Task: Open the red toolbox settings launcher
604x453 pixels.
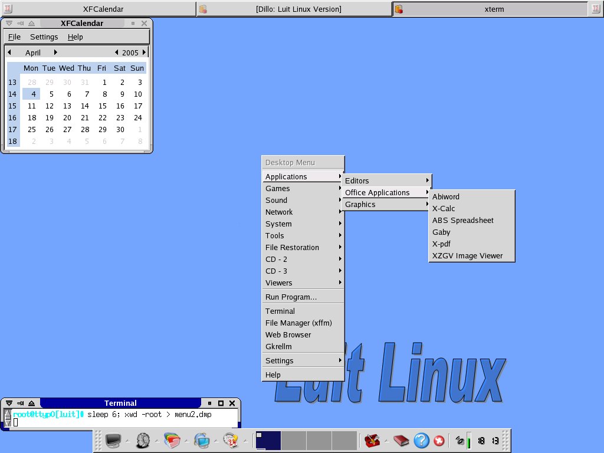Action: [372, 440]
